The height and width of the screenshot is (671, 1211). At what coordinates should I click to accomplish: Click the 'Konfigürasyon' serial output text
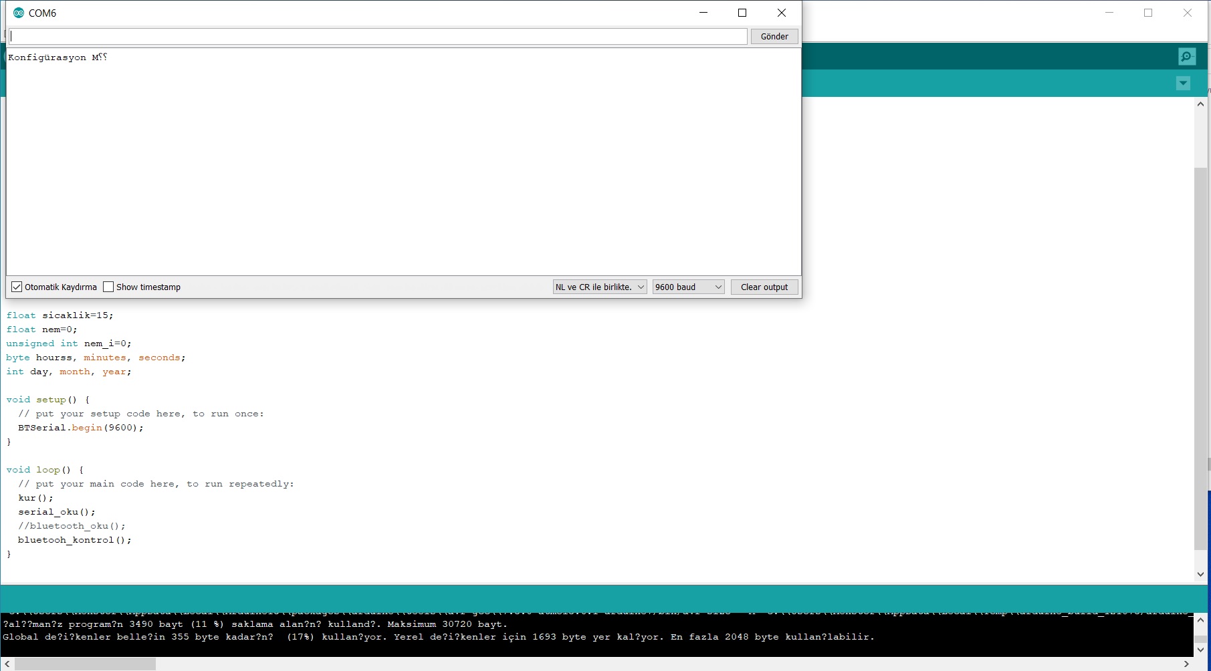point(47,57)
